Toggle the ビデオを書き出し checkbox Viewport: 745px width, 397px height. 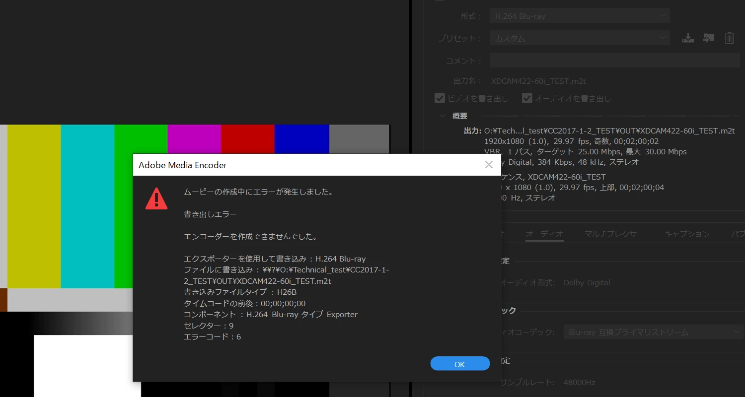point(440,98)
